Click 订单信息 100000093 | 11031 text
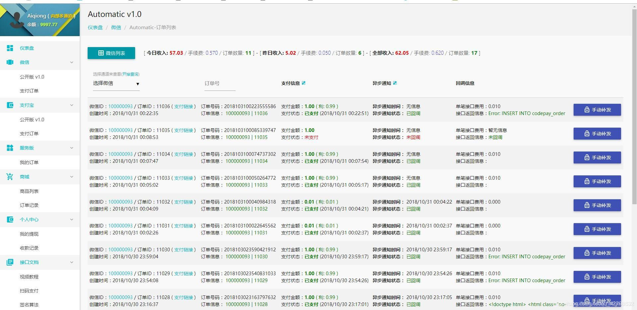This screenshot has width=637, height=310. pos(247,233)
